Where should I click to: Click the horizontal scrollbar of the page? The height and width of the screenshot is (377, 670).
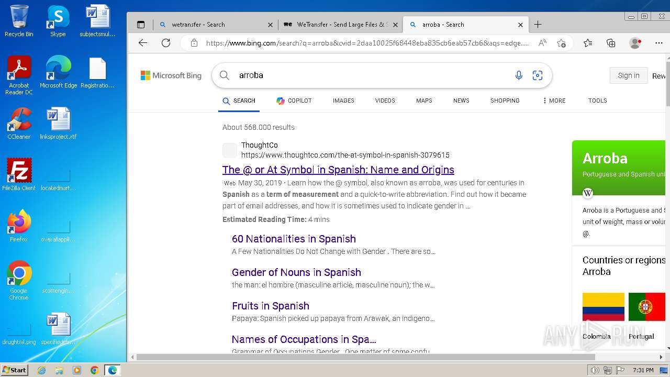coord(365,357)
